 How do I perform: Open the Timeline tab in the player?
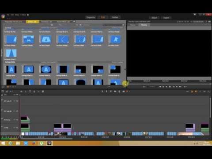(x=144, y=25)
